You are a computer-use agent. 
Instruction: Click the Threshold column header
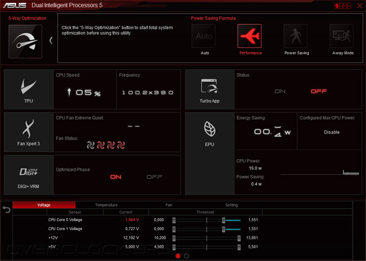click(x=205, y=212)
